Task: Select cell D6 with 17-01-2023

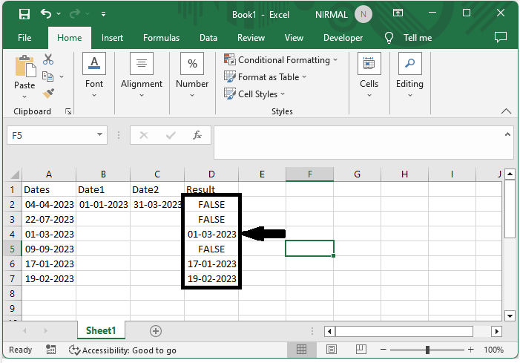Action: 211,264
